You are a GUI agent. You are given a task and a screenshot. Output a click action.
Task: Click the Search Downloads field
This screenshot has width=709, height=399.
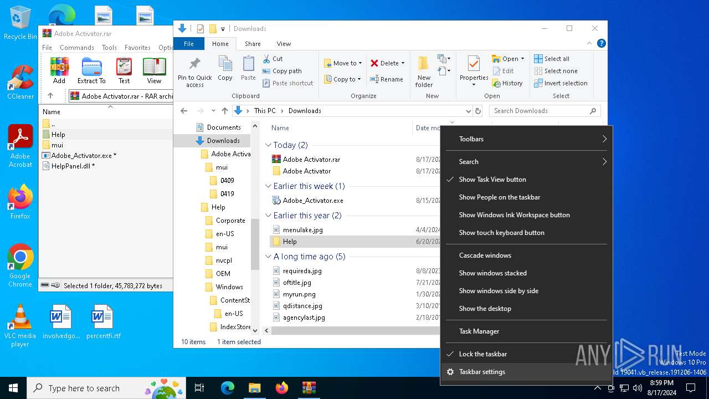(x=544, y=111)
